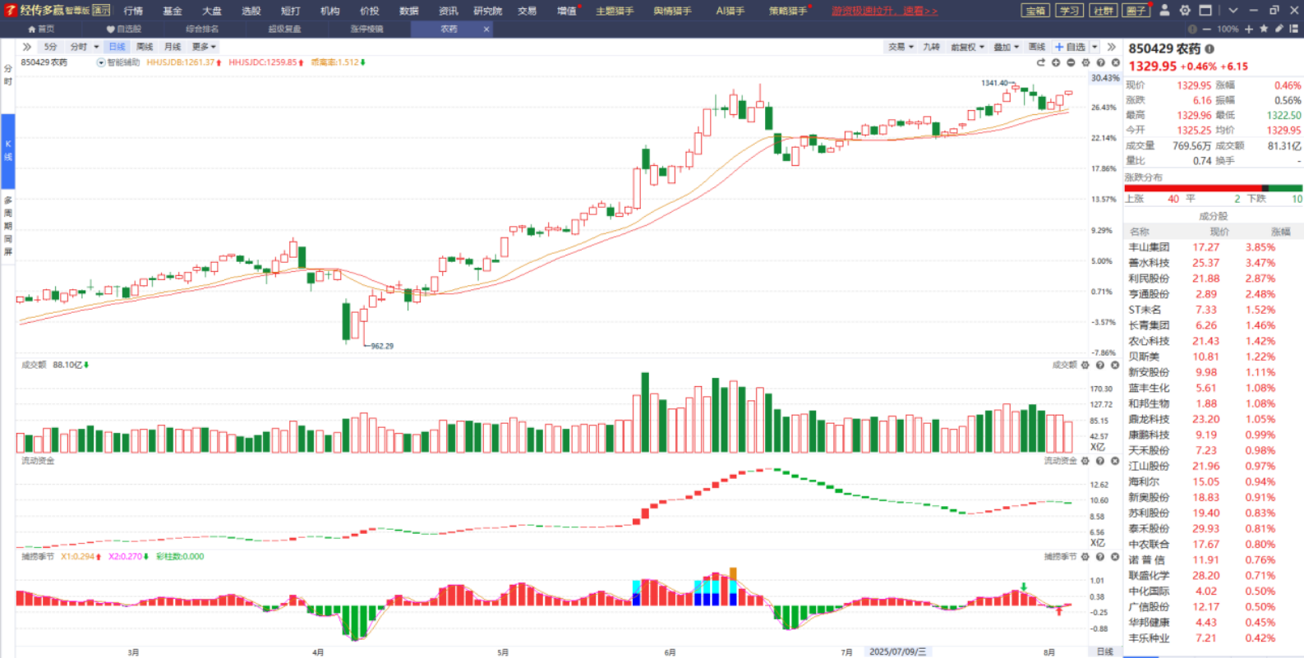Image resolution: width=1304 pixels, height=658 pixels.
Task: Select 分时 view in left sidebar
Action: point(8,75)
